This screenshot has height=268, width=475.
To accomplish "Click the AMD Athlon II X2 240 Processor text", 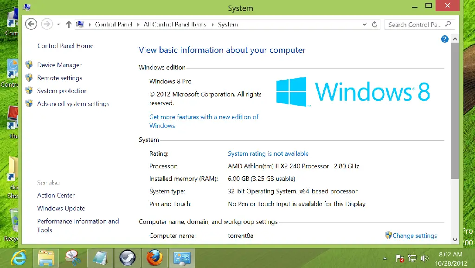I will click(x=294, y=166).
